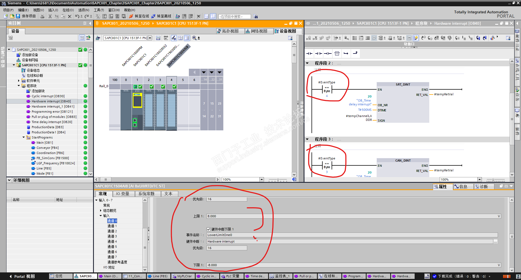Open Diagnostics tab in inspector

coord(484,187)
